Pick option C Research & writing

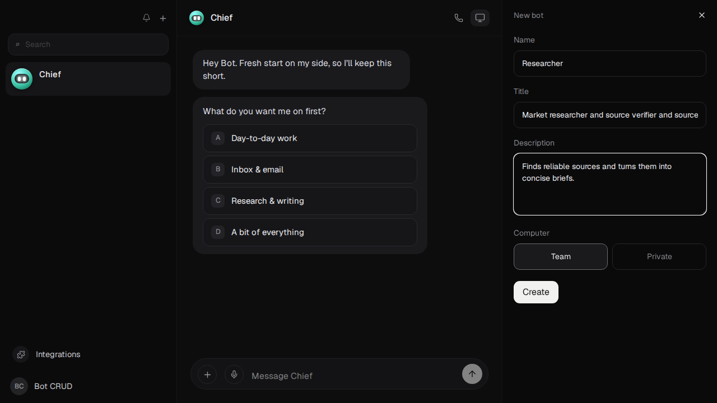310,201
